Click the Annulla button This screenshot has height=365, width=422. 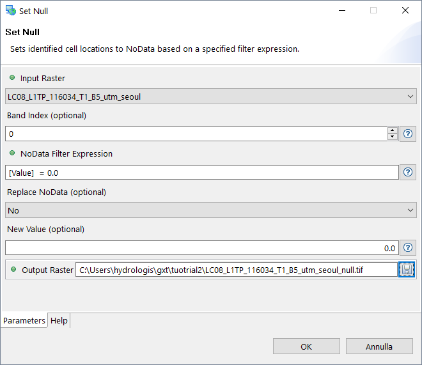(x=379, y=346)
